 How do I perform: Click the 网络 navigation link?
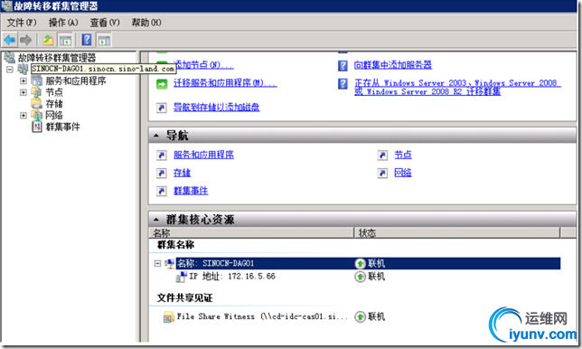point(403,173)
